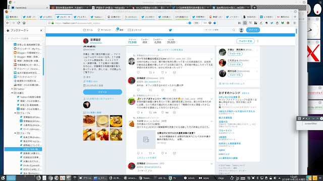Collapse the グループA bookmark folder
The image size is (323, 181).
(15, 113)
